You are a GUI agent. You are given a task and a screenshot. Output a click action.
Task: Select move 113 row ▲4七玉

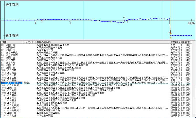point(12,103)
